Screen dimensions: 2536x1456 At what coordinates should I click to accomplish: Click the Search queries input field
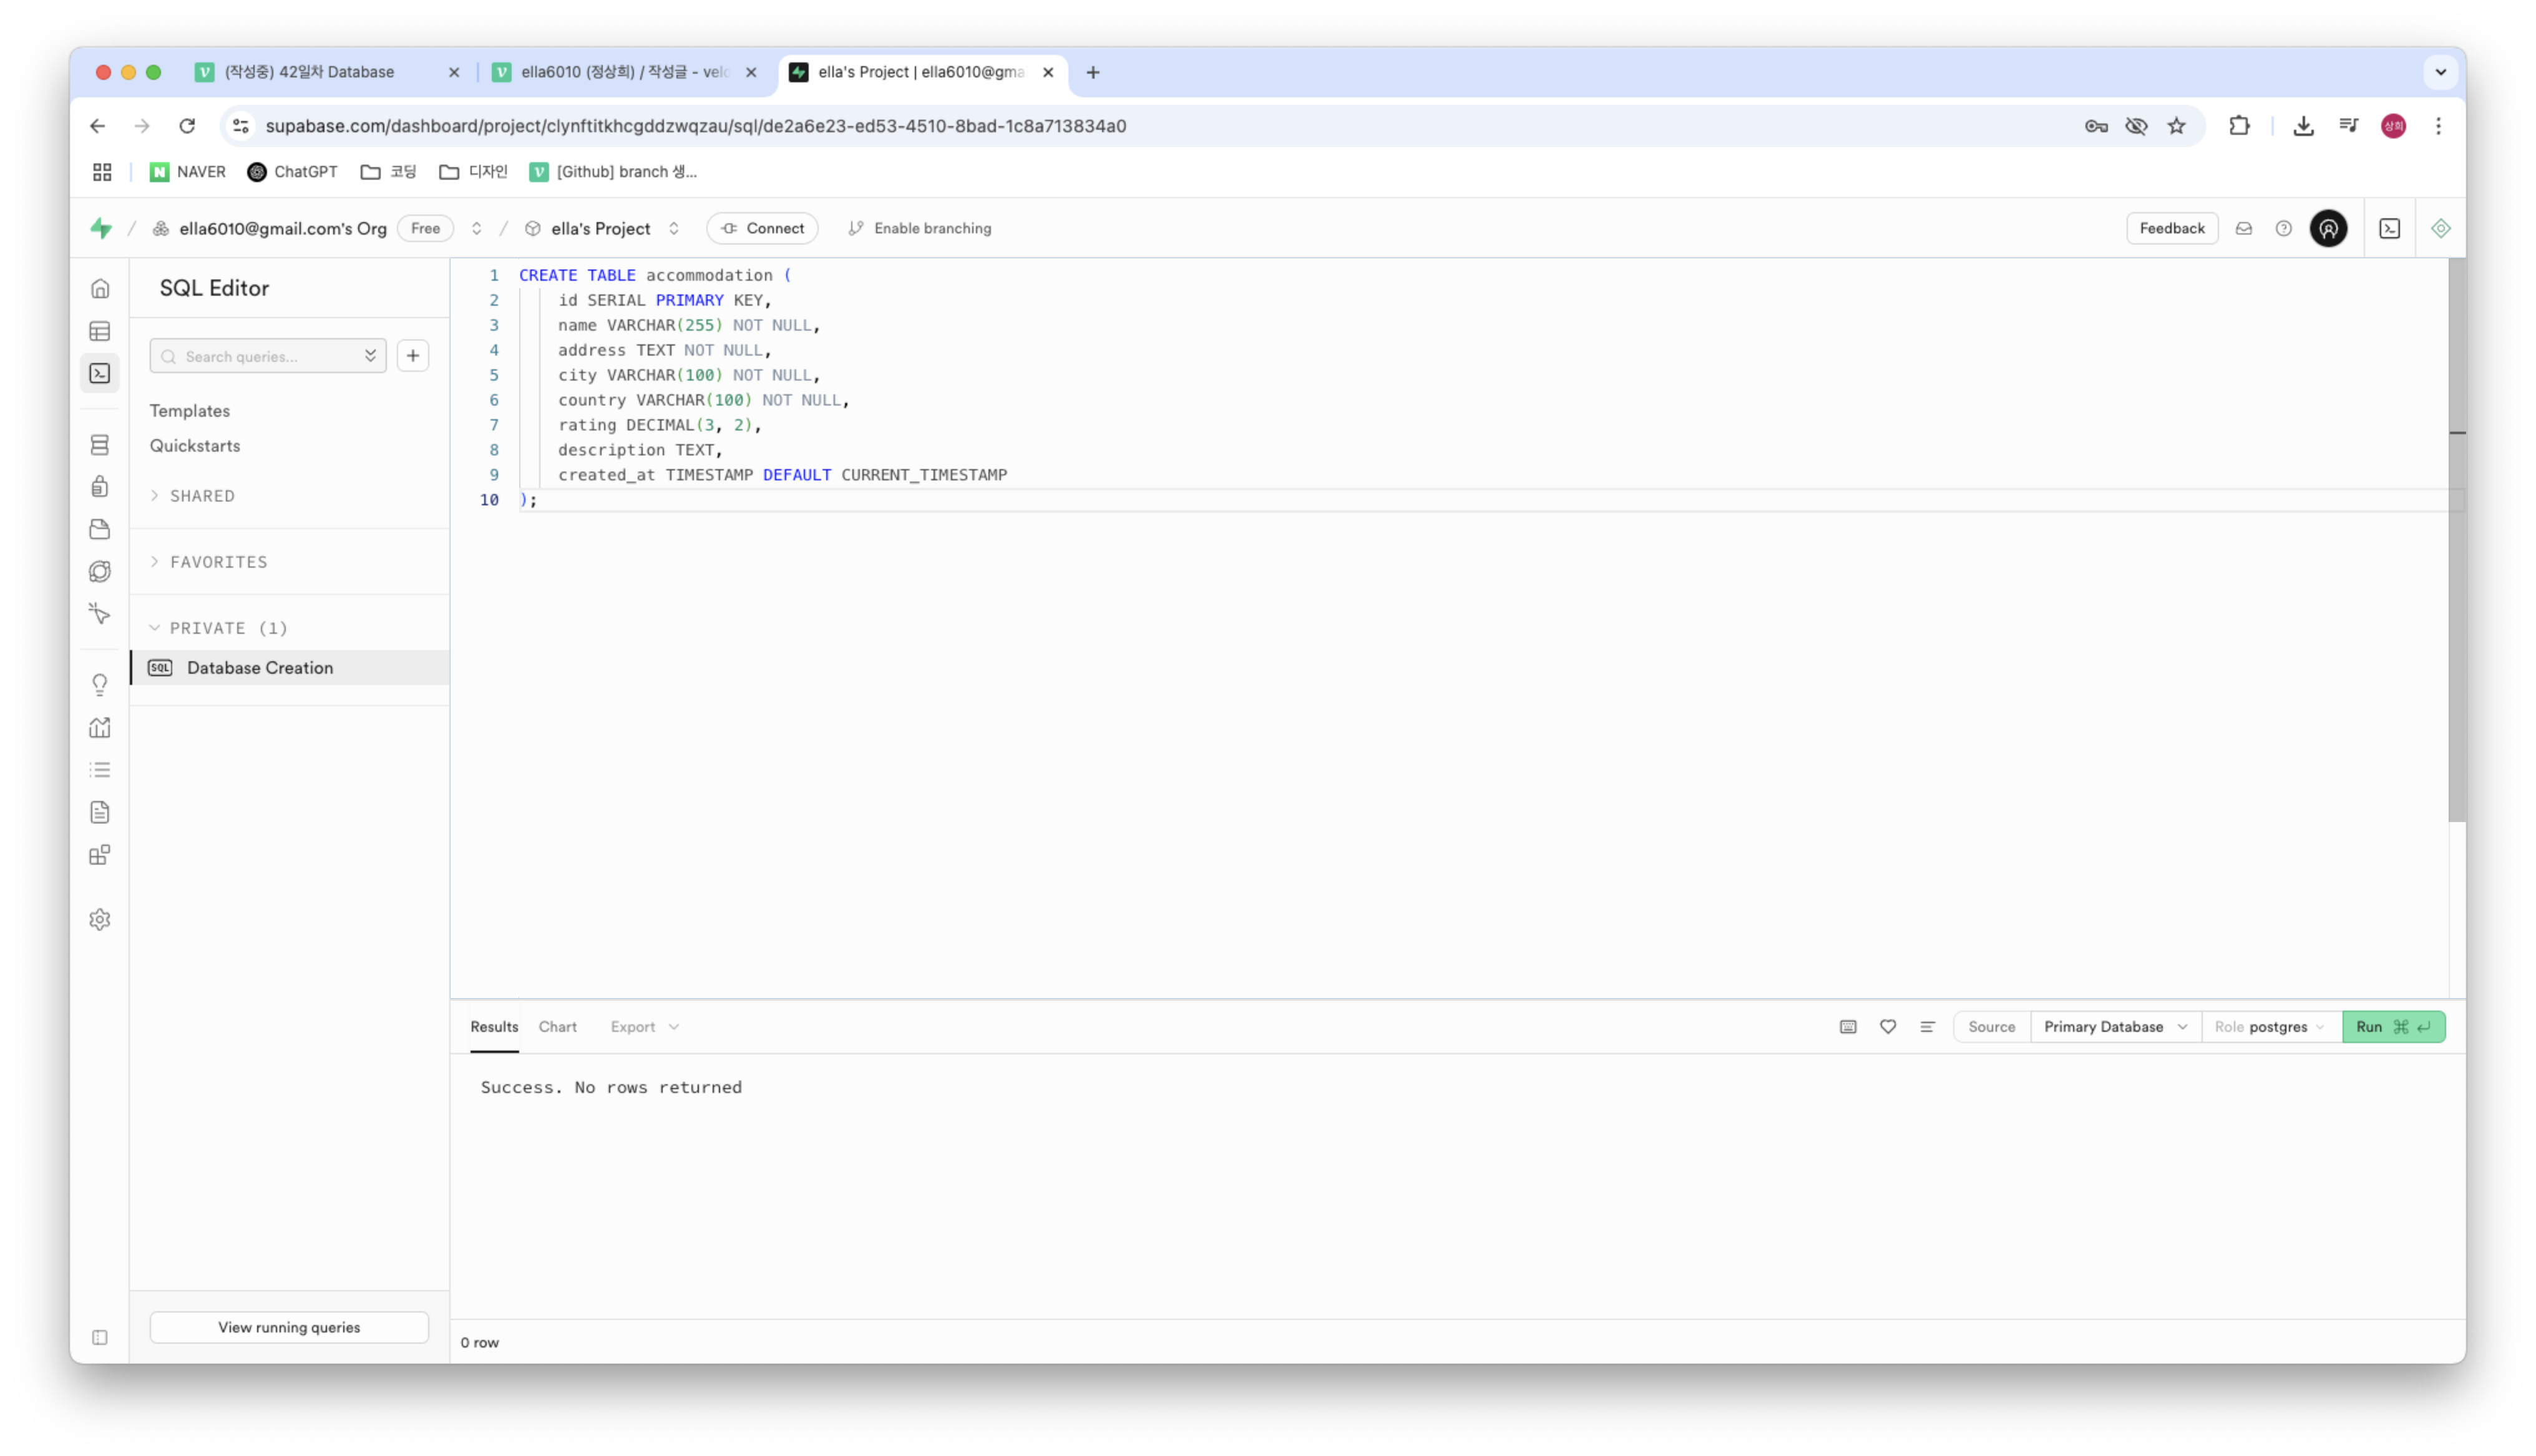coord(268,356)
